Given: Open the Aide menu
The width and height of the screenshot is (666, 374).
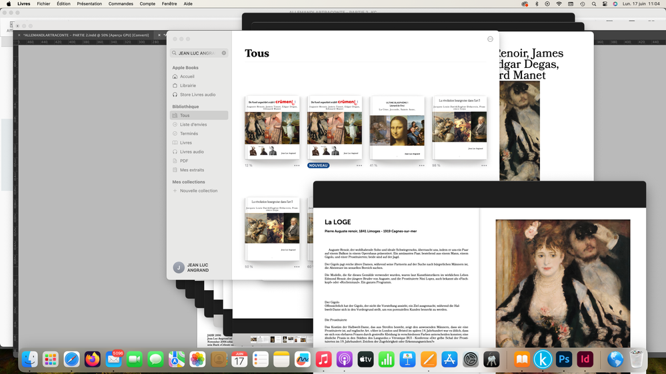Looking at the screenshot, I should tap(188, 4).
